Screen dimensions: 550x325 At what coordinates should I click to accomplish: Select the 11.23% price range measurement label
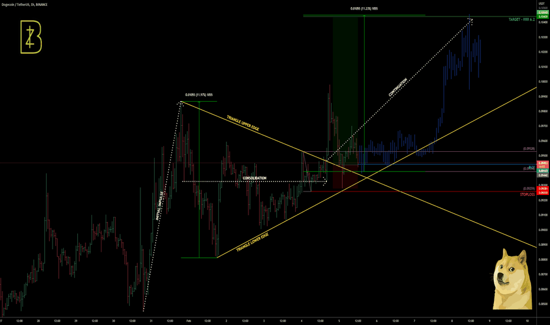[x=364, y=8]
